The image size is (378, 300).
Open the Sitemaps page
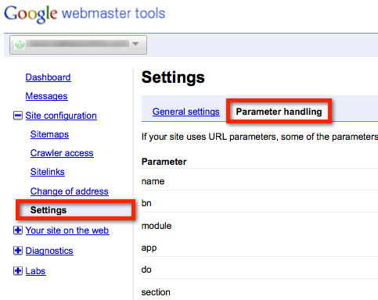[49, 134]
